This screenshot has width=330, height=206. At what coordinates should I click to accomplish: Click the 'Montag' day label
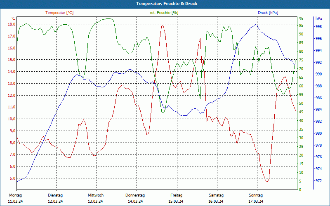click(15, 195)
